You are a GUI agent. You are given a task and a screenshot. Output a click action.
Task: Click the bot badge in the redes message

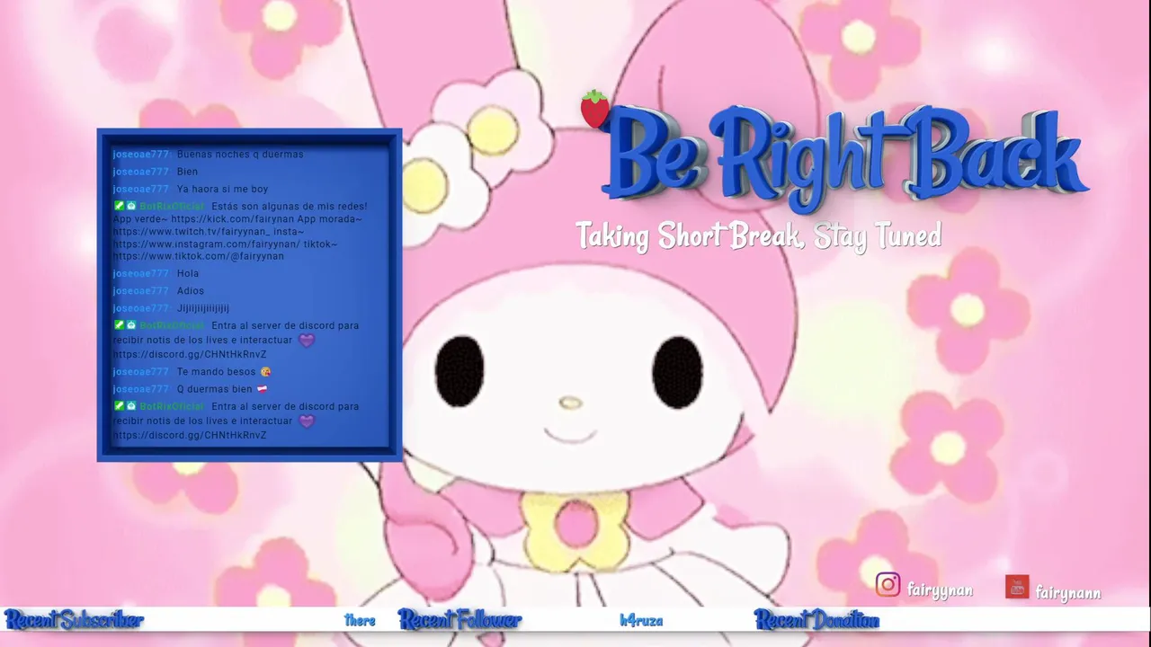point(131,207)
